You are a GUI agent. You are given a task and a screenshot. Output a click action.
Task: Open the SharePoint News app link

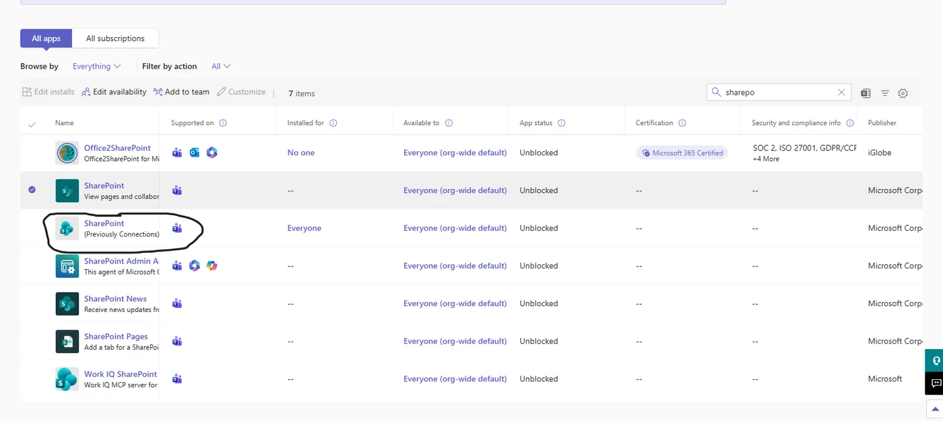point(115,299)
